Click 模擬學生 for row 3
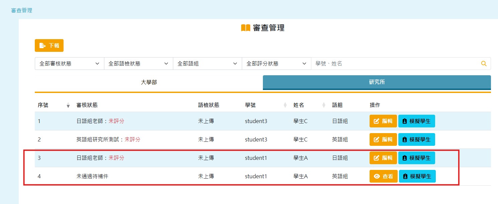 coord(417,158)
